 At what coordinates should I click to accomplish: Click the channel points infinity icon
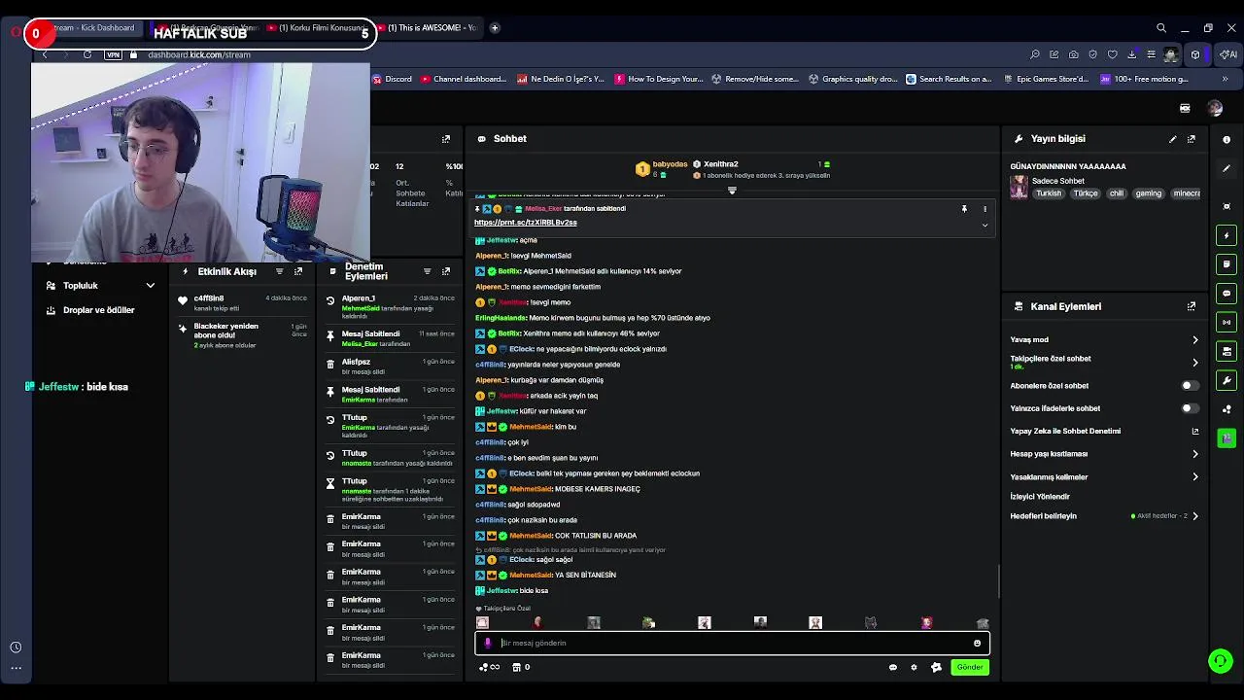(490, 667)
